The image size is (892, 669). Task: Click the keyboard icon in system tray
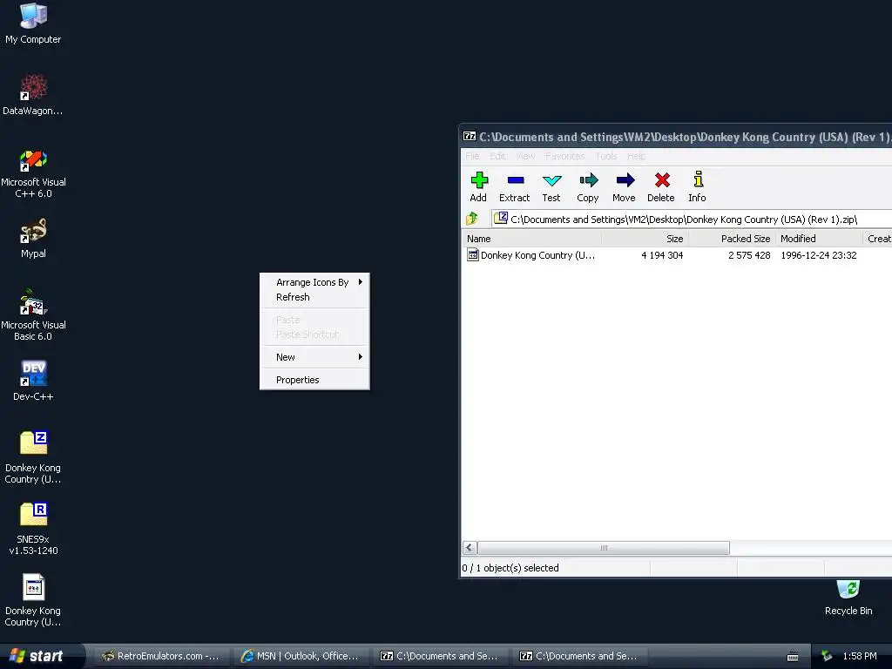[x=793, y=657]
